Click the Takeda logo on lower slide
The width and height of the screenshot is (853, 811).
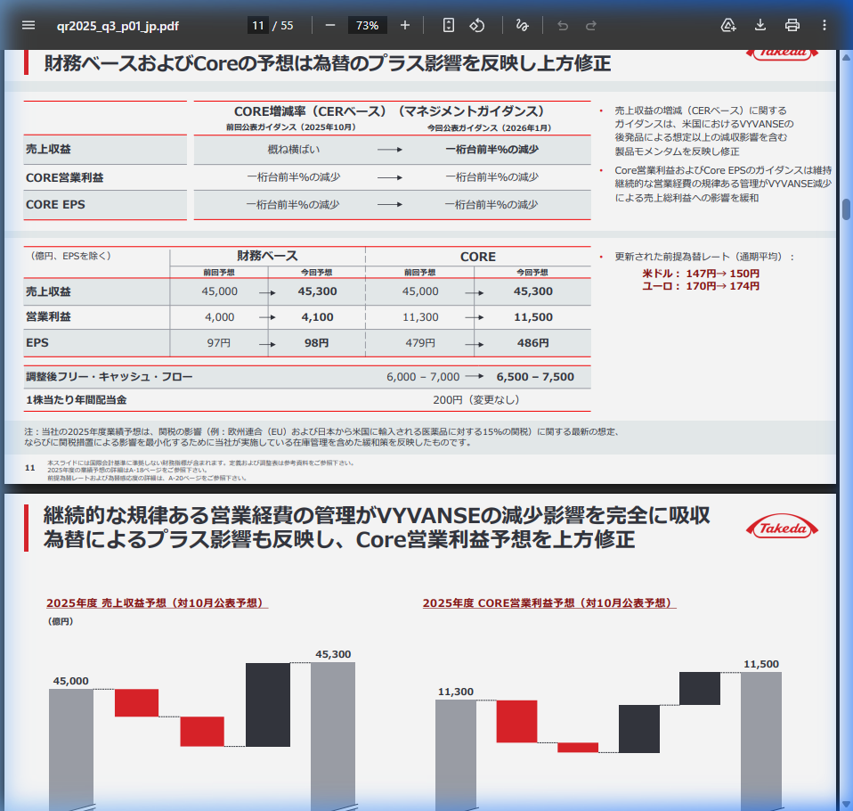pyautogui.click(x=782, y=528)
